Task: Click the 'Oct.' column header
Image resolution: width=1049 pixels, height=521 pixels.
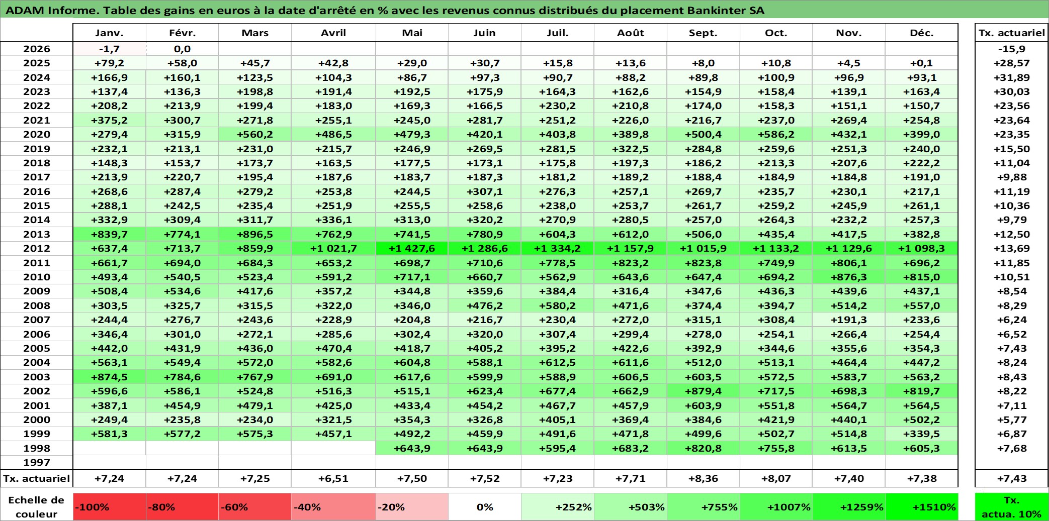Action: click(776, 33)
